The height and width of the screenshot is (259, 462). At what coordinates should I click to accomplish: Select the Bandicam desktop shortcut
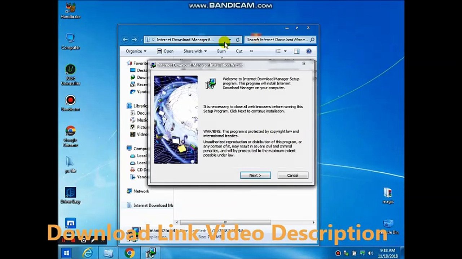(70, 103)
